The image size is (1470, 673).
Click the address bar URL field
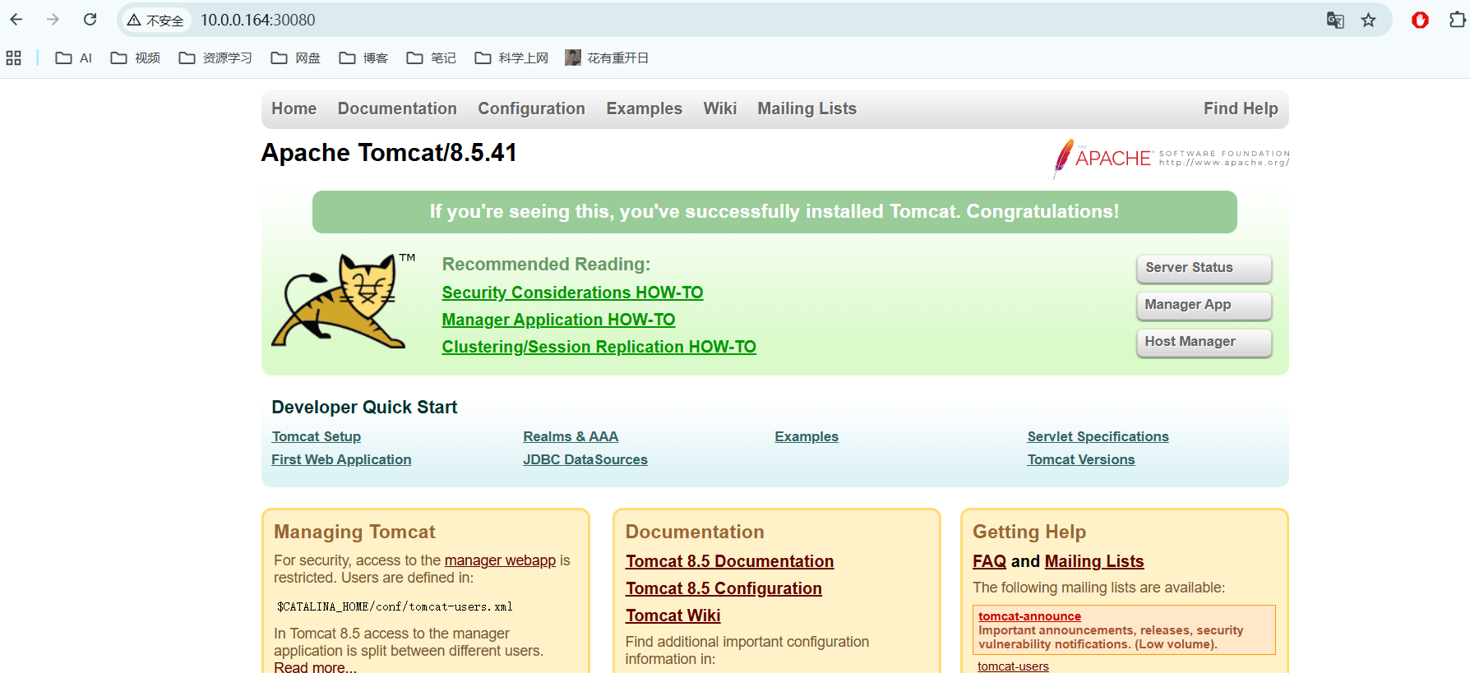[658, 20]
